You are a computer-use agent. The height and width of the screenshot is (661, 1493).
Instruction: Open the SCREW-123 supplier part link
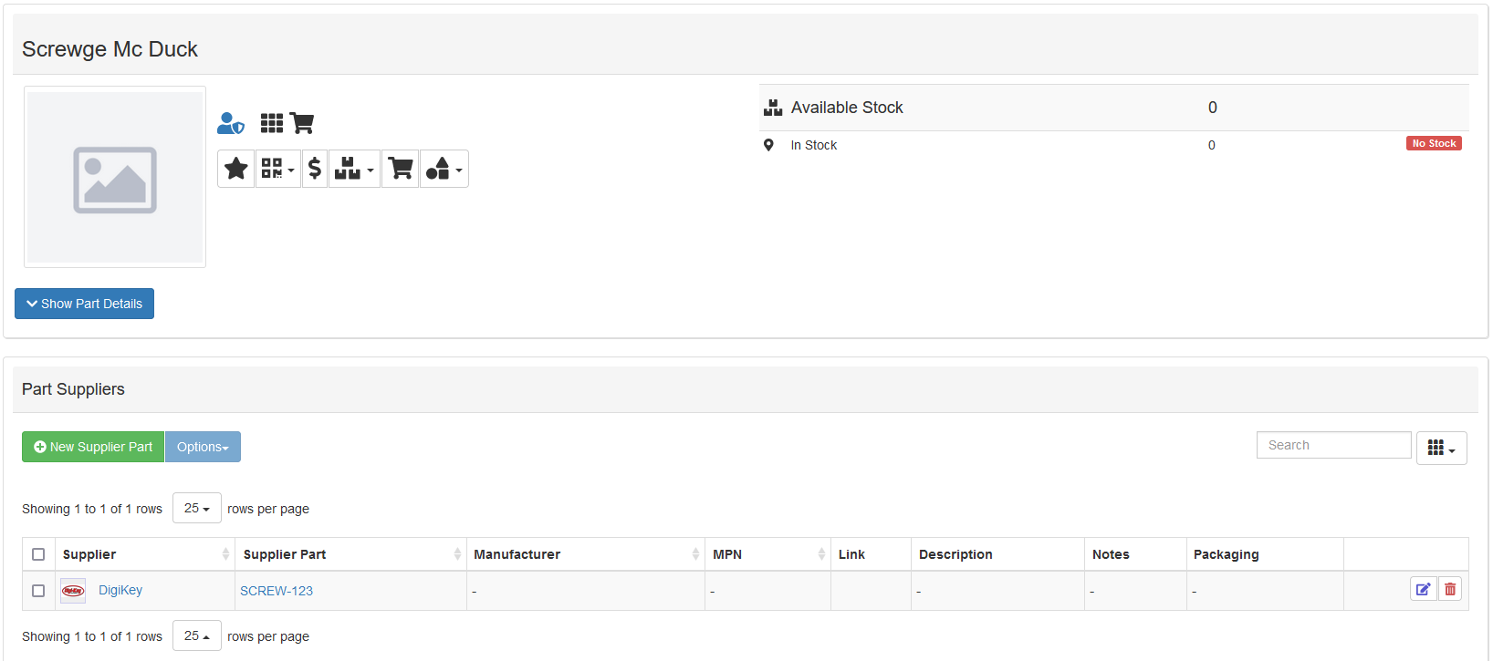tap(277, 591)
